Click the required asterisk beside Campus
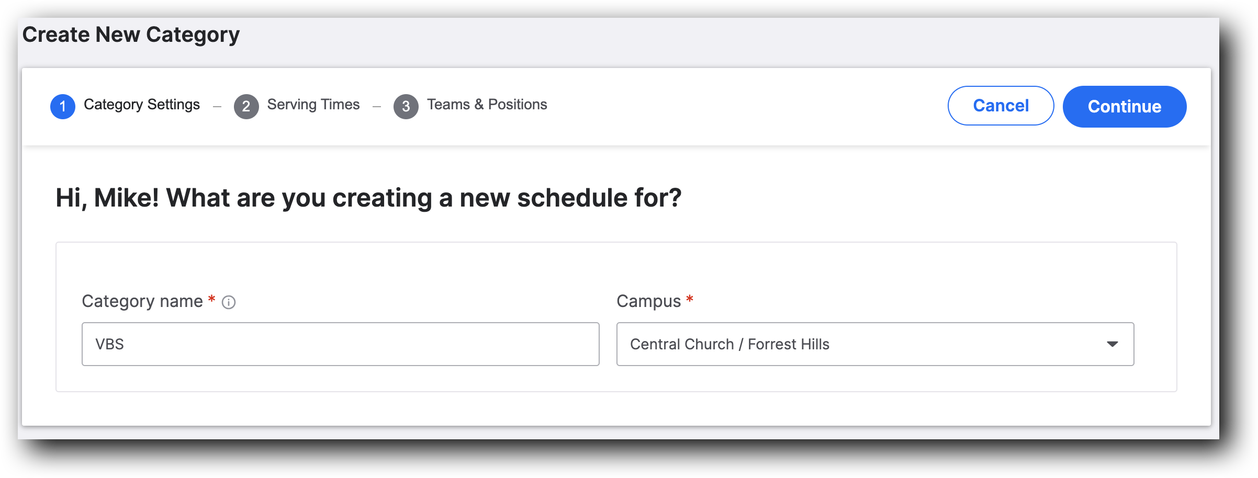The image size is (1258, 478). pyautogui.click(x=689, y=300)
